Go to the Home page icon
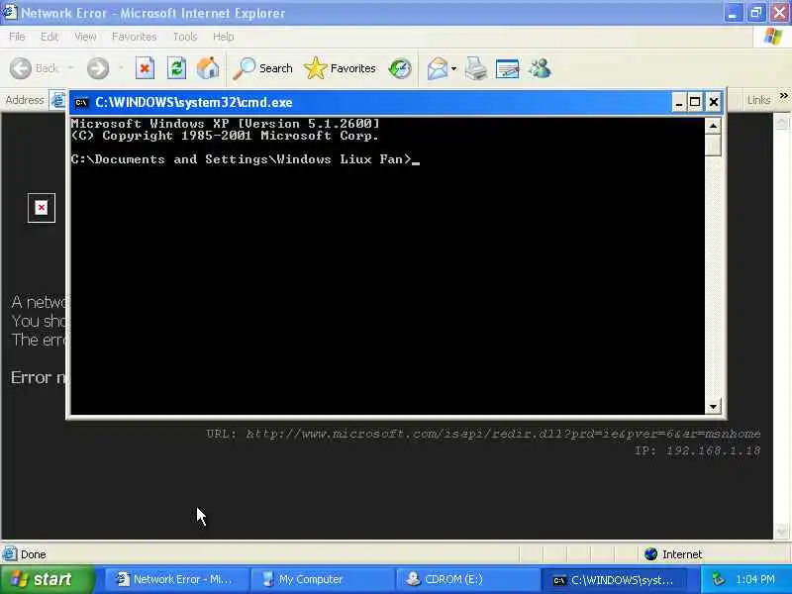This screenshot has width=792, height=594. tap(208, 68)
